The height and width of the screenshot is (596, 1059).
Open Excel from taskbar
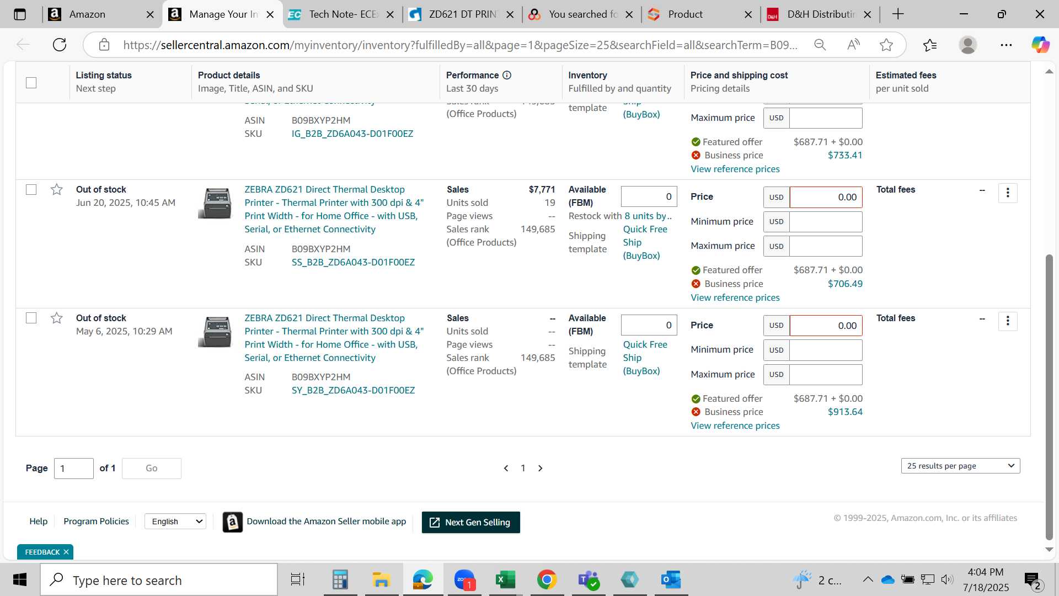click(505, 579)
